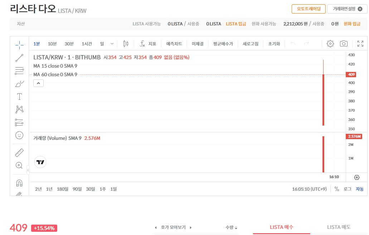Toggle 자동 auto scale
This screenshot has width=369, height=235.
click(x=360, y=189)
